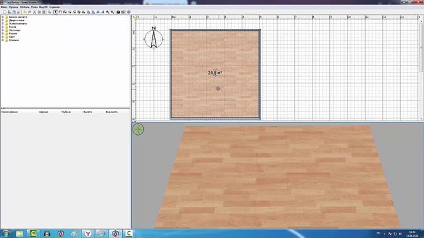Click the Redo toolbar icon
424x238 pixels.
click(29, 12)
